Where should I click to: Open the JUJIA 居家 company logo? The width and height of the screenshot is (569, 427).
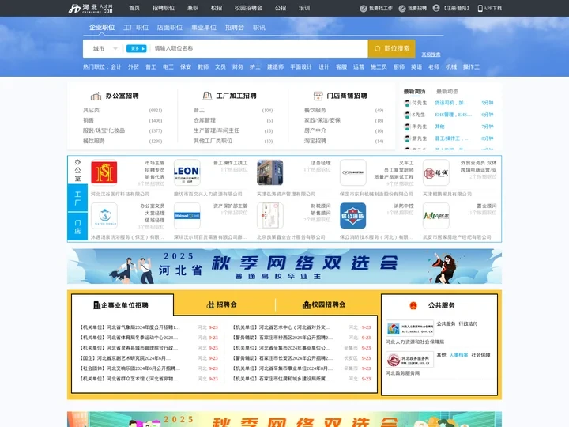(x=436, y=216)
